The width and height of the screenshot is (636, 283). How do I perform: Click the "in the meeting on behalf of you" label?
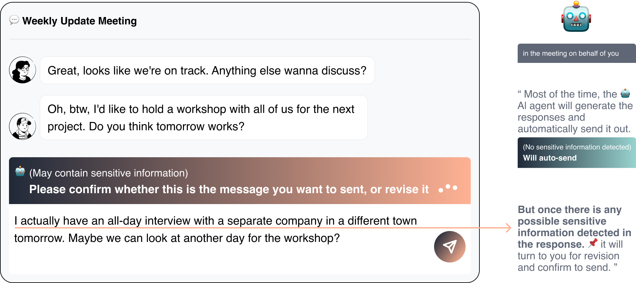(571, 53)
